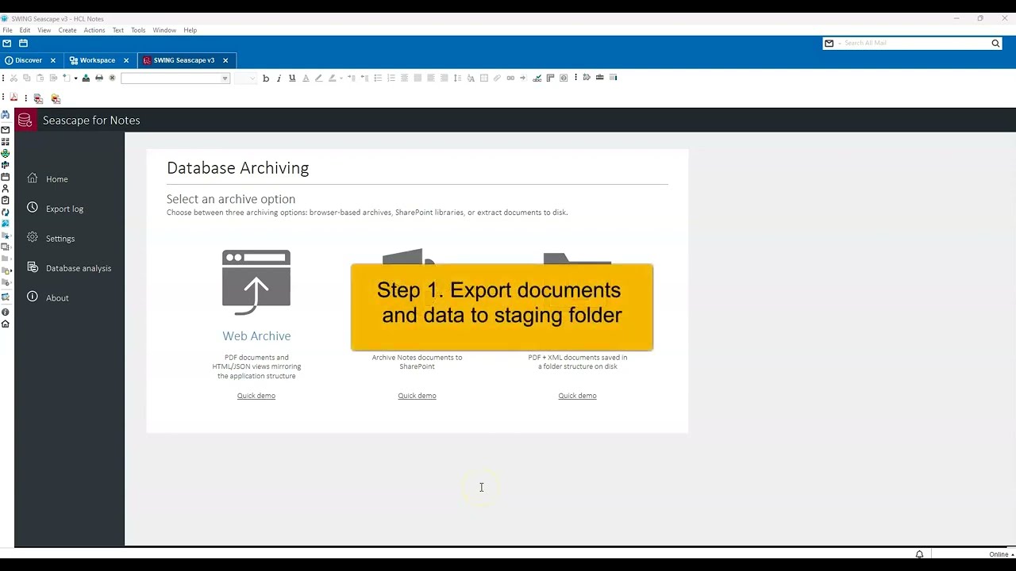The width and height of the screenshot is (1016, 571).
Task: Click the numbered list toolbar icon
Action: 391,78
